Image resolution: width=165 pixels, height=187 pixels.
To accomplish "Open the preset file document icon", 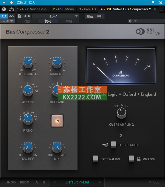I will pos(19,16).
